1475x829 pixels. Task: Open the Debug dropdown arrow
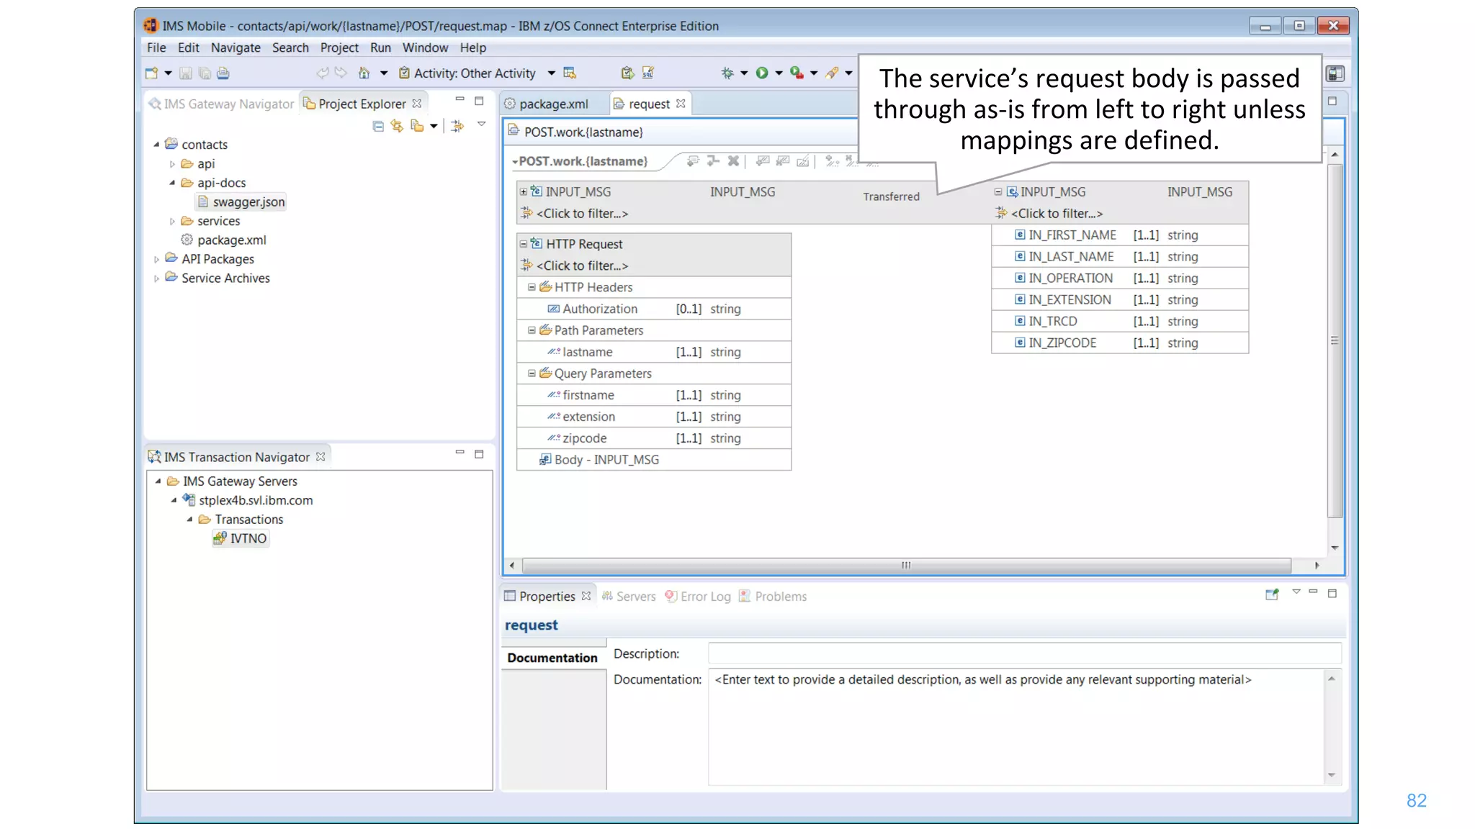744,73
